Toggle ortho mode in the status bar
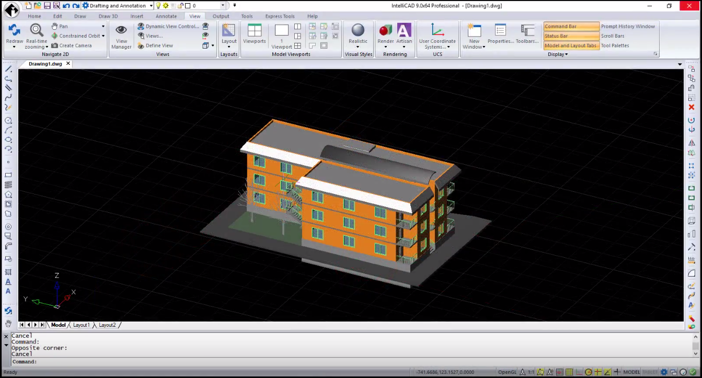 (x=578, y=371)
